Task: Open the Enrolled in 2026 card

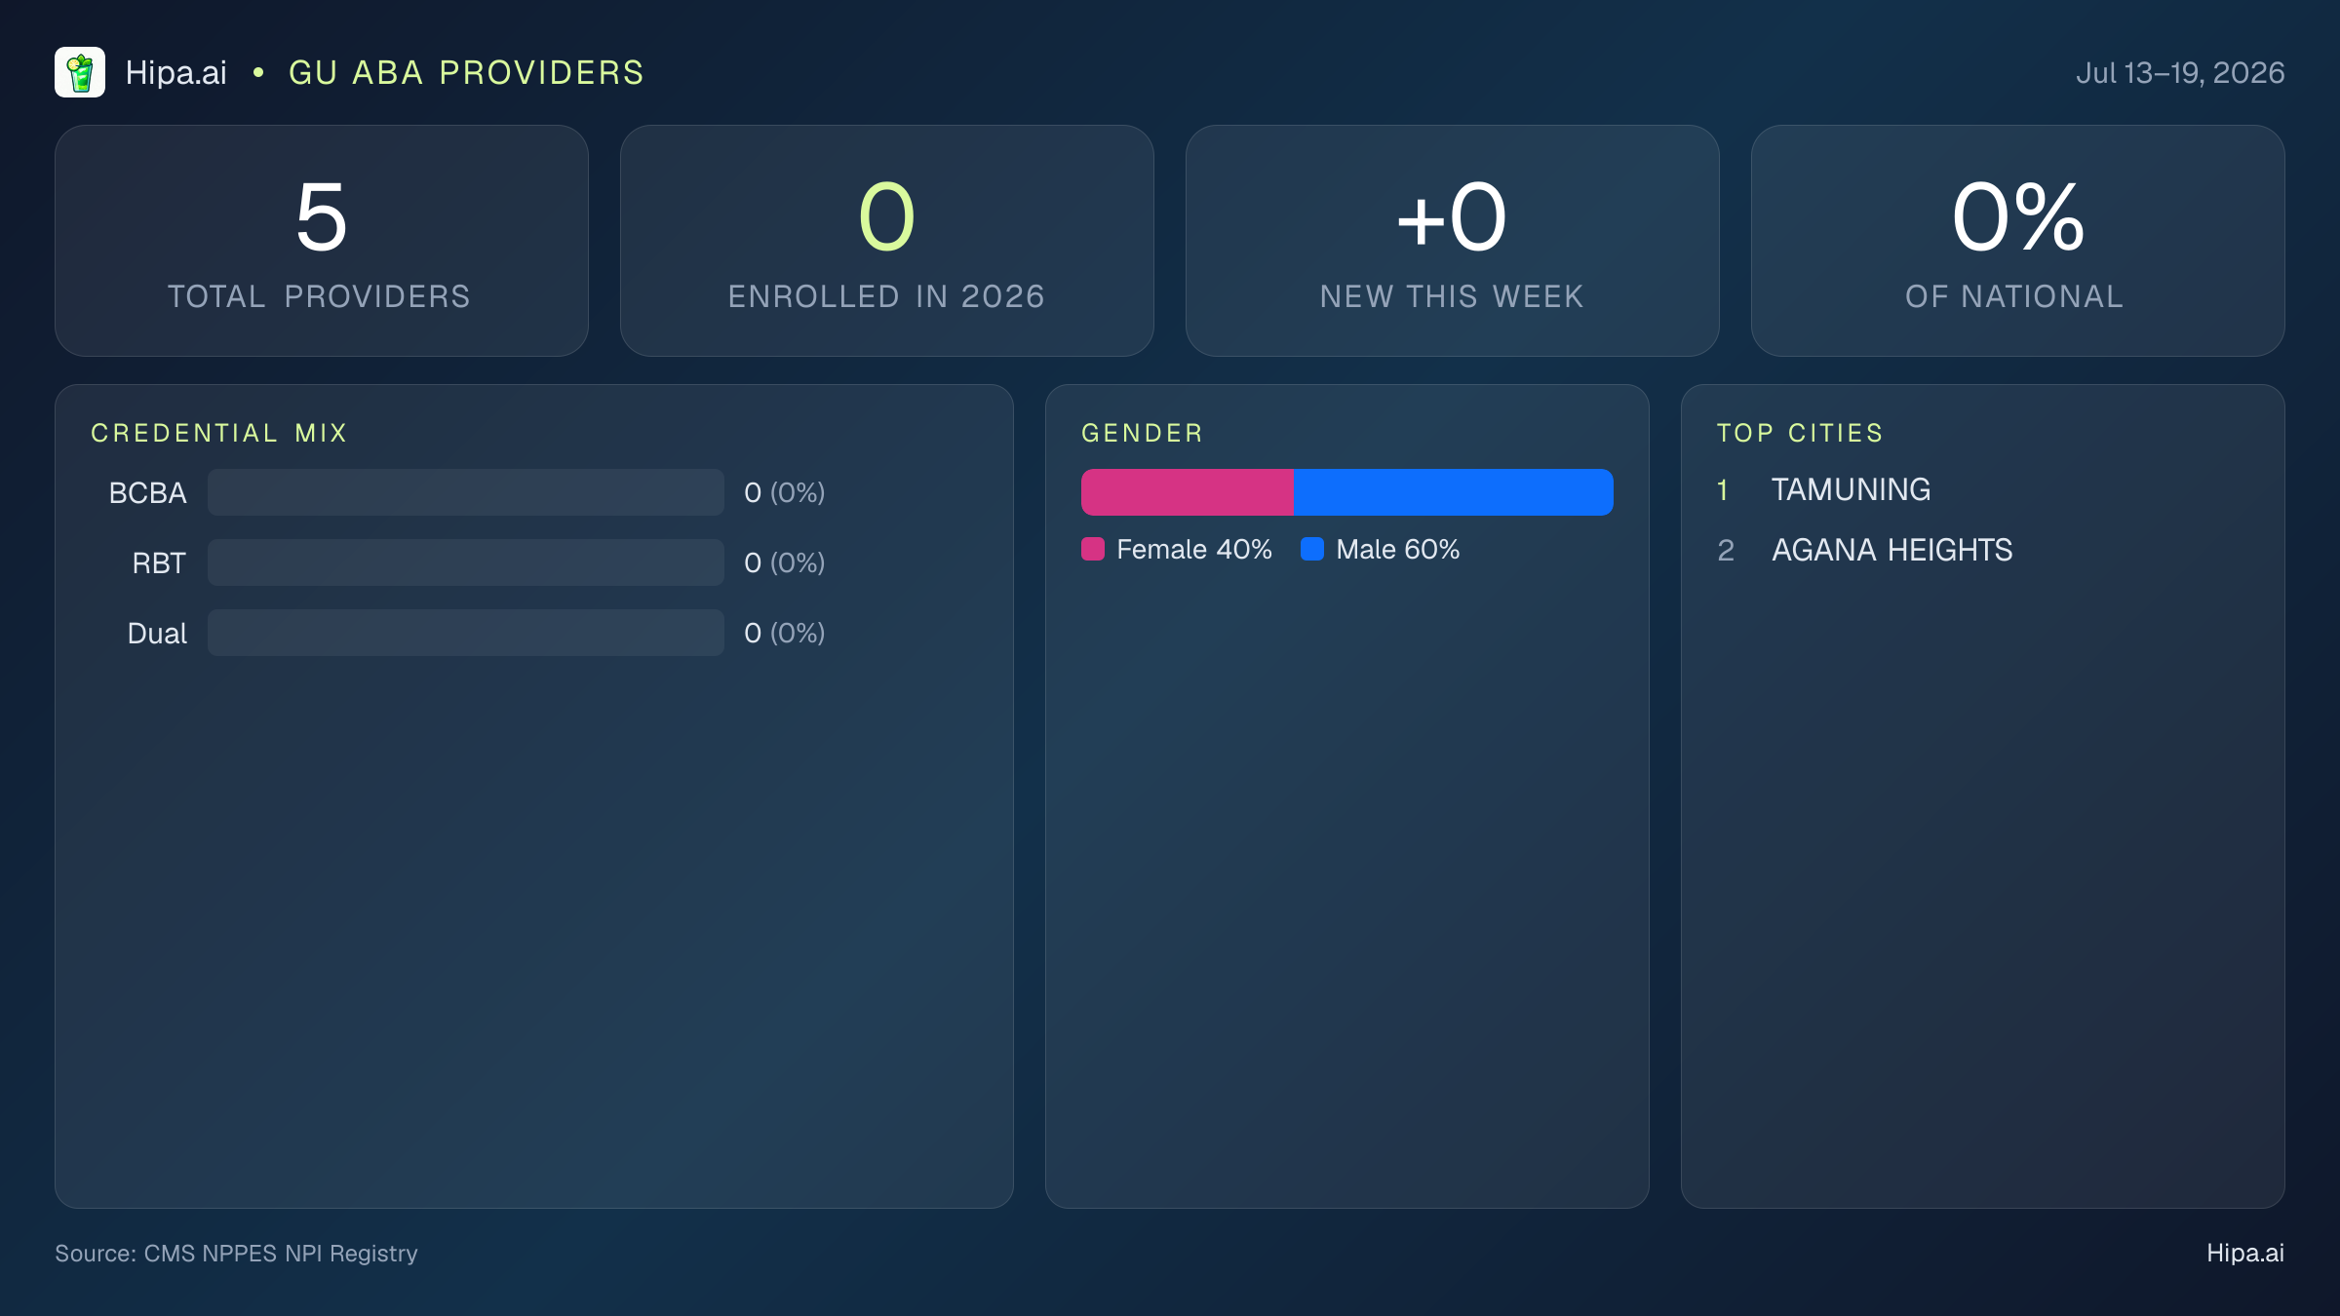Action: [x=887, y=241]
